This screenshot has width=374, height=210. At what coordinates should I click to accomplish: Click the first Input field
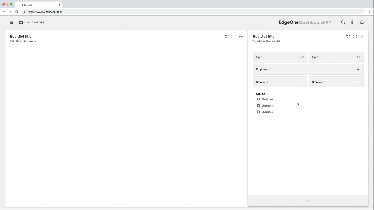280,57
